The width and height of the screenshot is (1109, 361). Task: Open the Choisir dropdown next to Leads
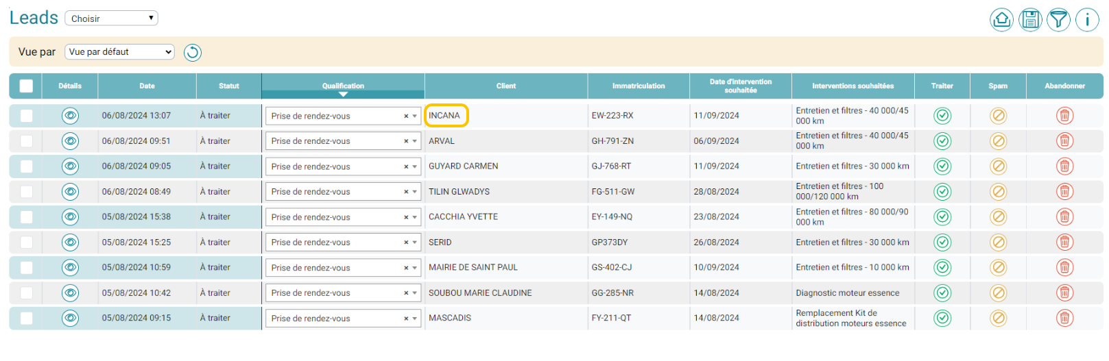click(x=111, y=18)
